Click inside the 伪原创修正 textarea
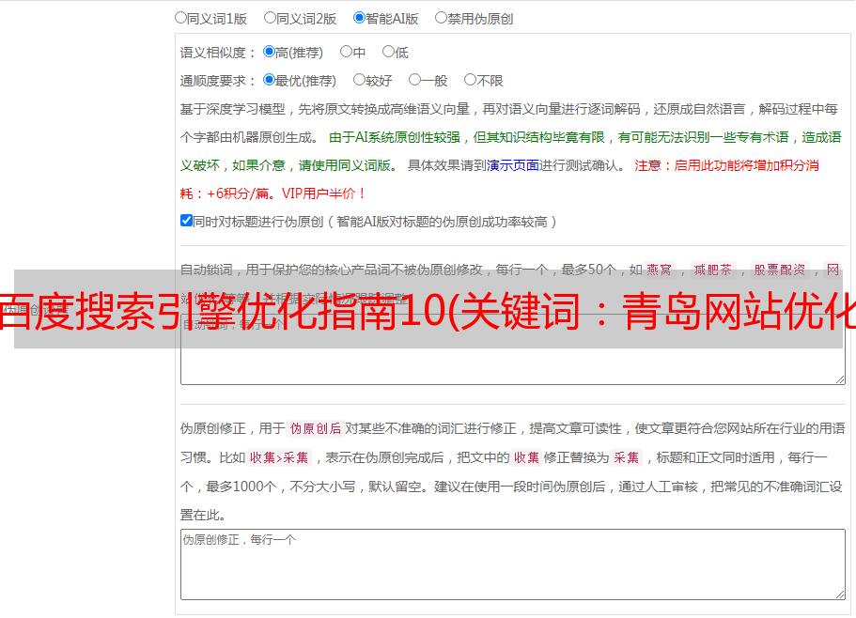856x618 pixels. click(x=513, y=564)
